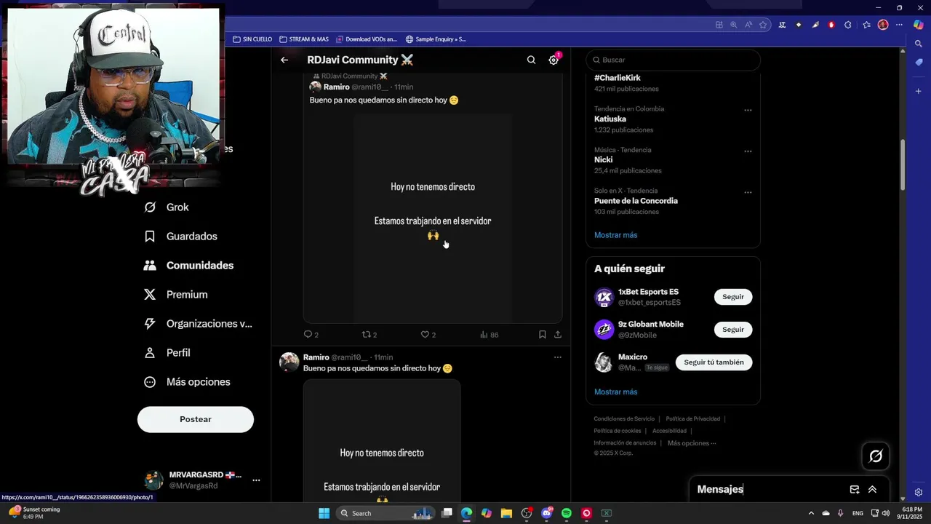Click the read aloud icon in address bar
This screenshot has height=524, width=931.
(x=748, y=25)
